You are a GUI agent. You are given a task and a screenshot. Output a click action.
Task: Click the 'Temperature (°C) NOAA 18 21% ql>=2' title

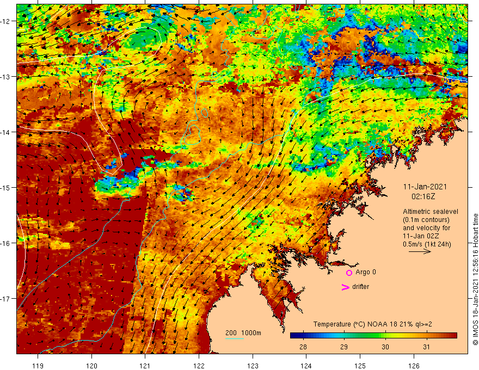tap(373, 324)
